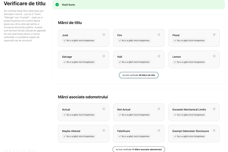Show the Hail card help tooltip icon
This screenshot has width=228, height=152.
point(159,56)
